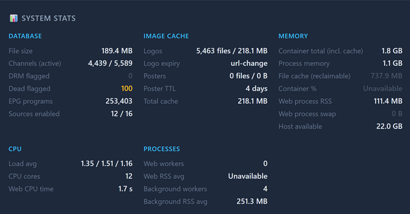
Task: Click the Sources enabled label
Action: (x=34, y=114)
